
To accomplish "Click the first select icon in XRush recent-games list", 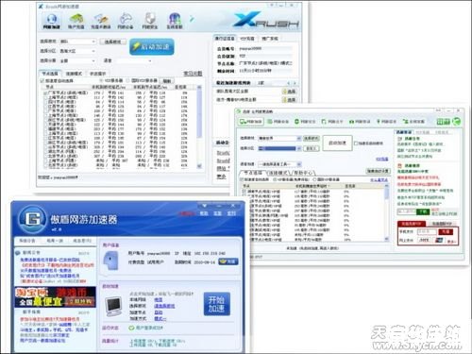I will click(289, 92).
